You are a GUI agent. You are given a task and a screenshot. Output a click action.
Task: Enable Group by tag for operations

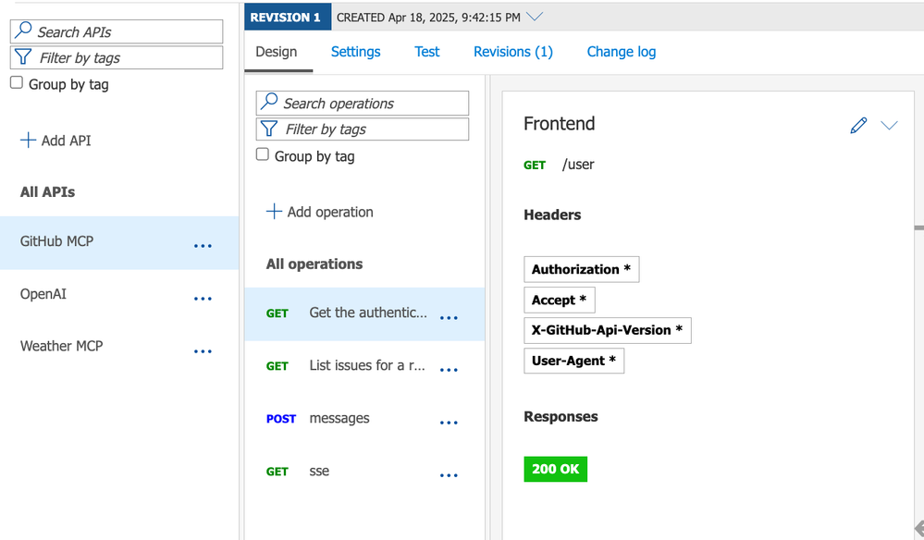(x=263, y=155)
